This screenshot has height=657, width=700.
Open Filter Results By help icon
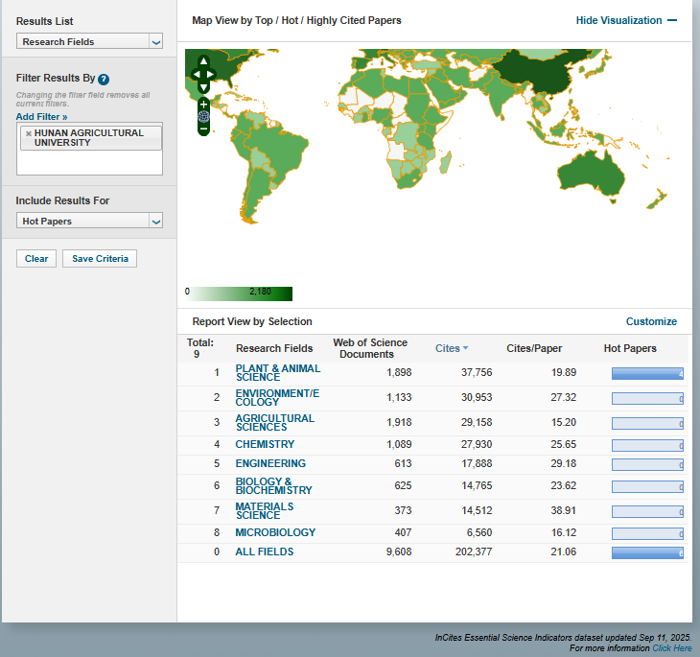[x=104, y=80]
